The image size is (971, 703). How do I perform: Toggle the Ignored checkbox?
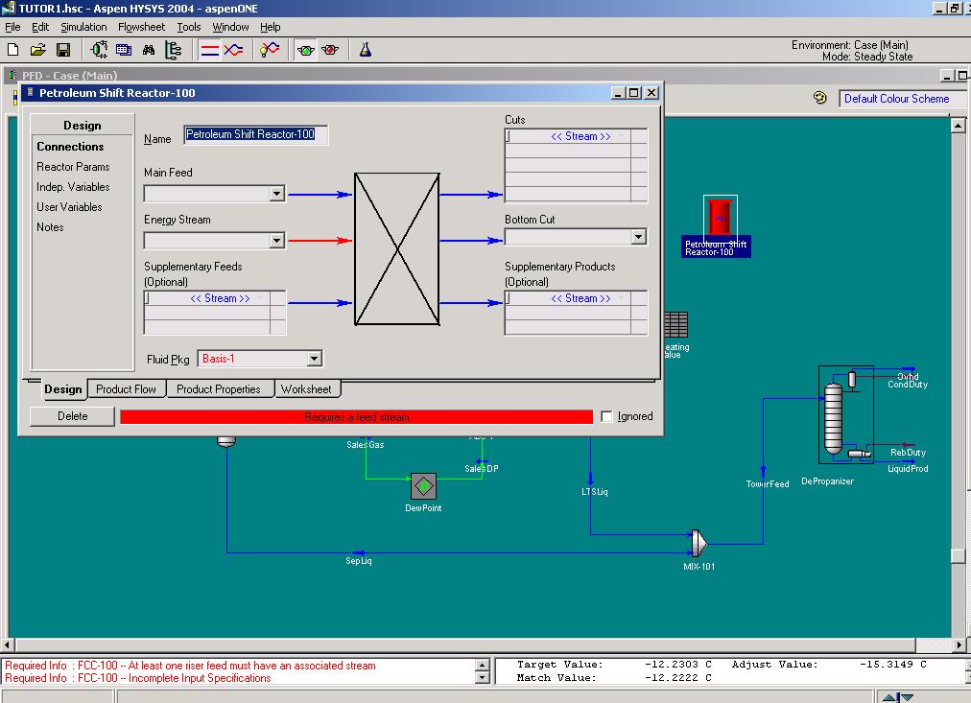tap(606, 416)
